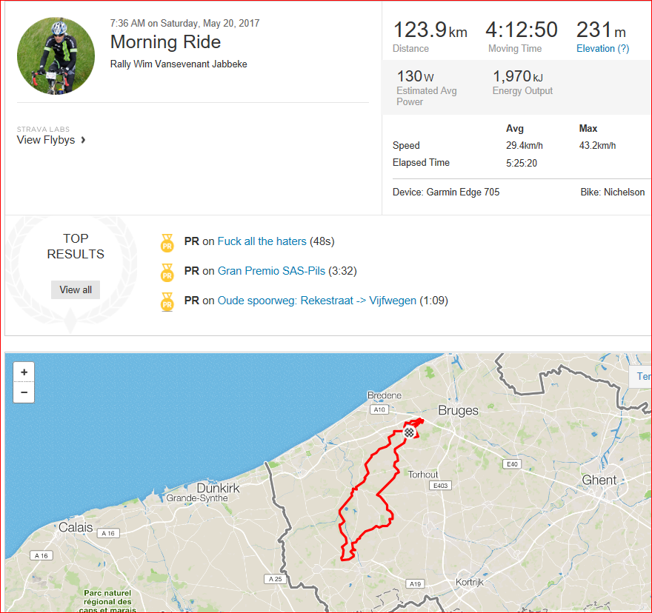Image resolution: width=652 pixels, height=613 pixels.
Task: Zoom in the map with plus button
Action: click(x=24, y=372)
